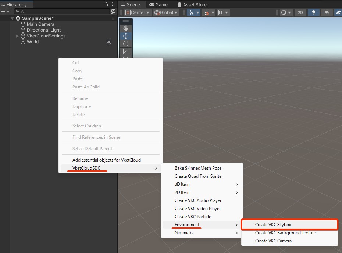Open the Hierarchy panel three-dot menu
The width and height of the screenshot is (342, 253).
point(113,4)
